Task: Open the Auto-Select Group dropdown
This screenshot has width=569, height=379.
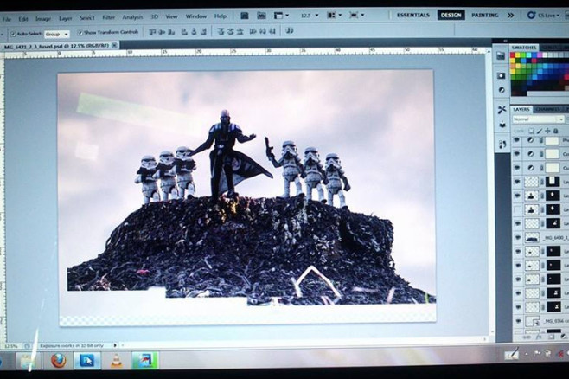Action: (x=57, y=34)
